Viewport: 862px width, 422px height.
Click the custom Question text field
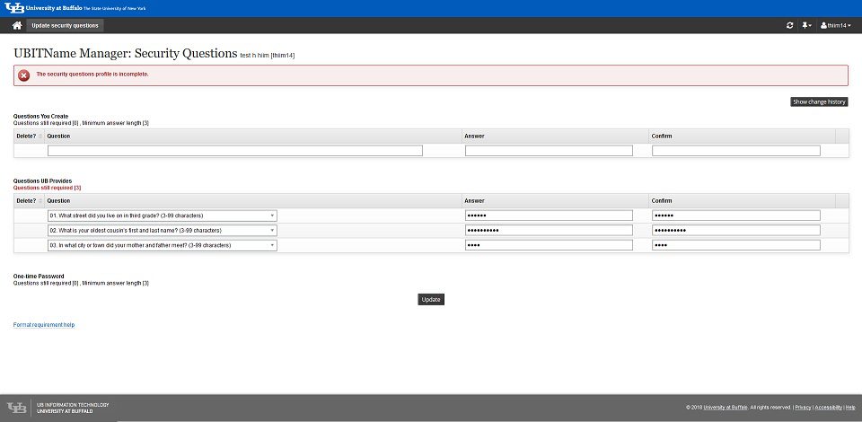click(x=234, y=151)
